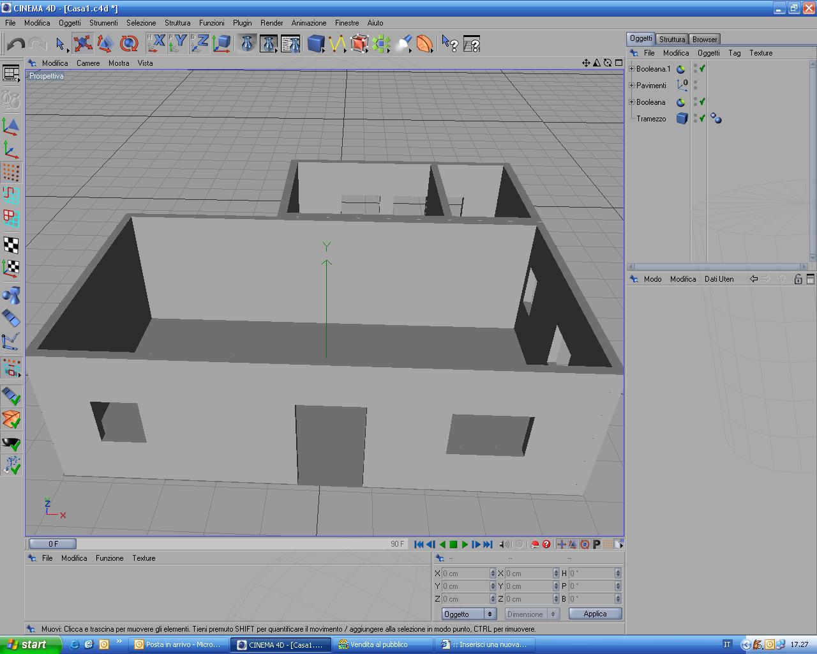Viewport: 817px width, 654px height.
Task: Open the viewport Camere menu
Action: tap(88, 63)
